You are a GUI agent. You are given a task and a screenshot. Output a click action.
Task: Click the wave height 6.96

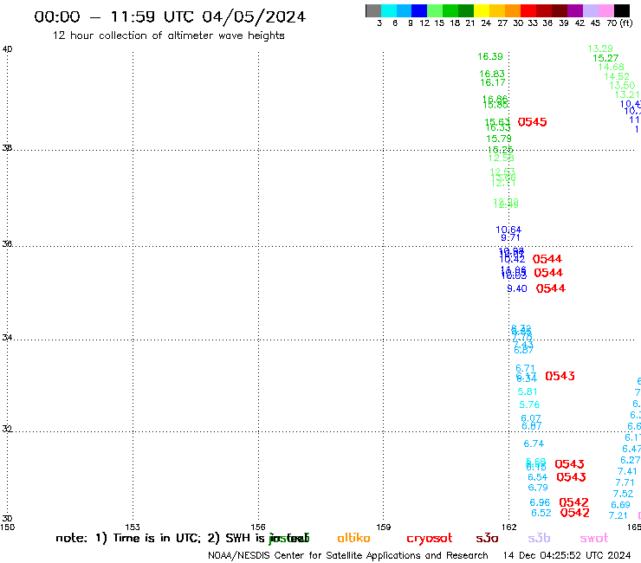540,502
